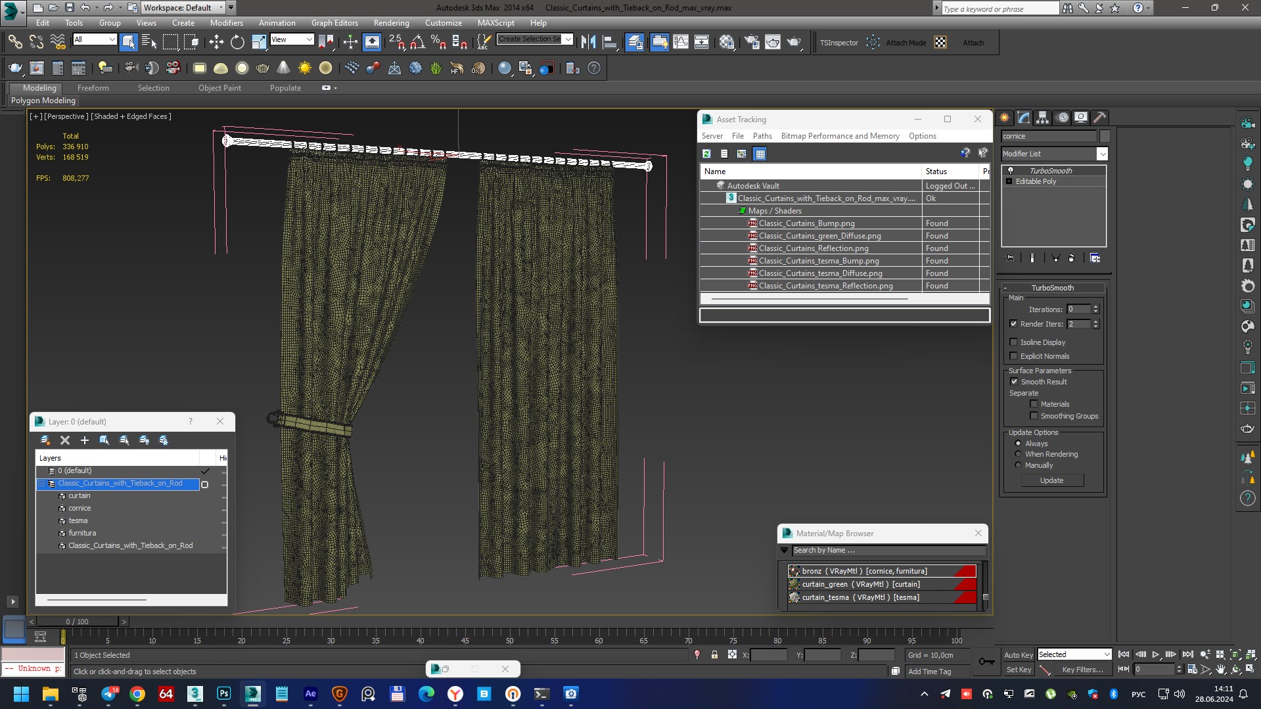Enable Separate by Smoothing Groups checkbox
The height and width of the screenshot is (709, 1261).
tap(1034, 416)
